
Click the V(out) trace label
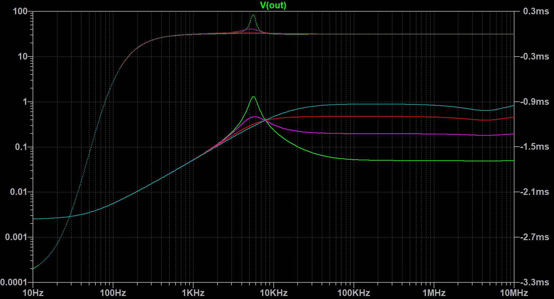273,5
